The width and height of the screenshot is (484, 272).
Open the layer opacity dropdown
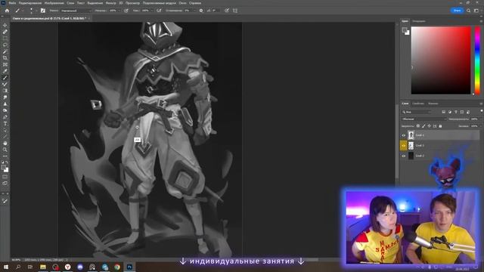pyautogui.click(x=481, y=119)
